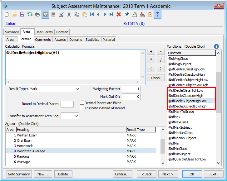Image resolution: width=227 pixels, height=181 pixels.
Task: Insert closing parenthesis button
Action: [x=161, y=68]
